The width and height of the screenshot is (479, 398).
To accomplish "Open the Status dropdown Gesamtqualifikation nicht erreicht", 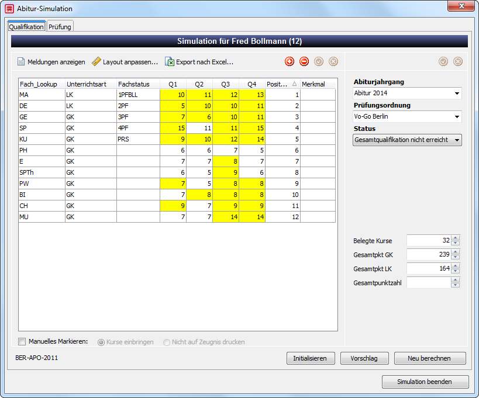I will (407, 140).
